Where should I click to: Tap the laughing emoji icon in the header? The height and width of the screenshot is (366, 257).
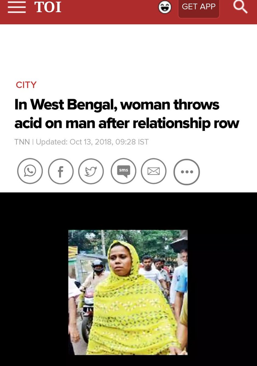(x=165, y=7)
